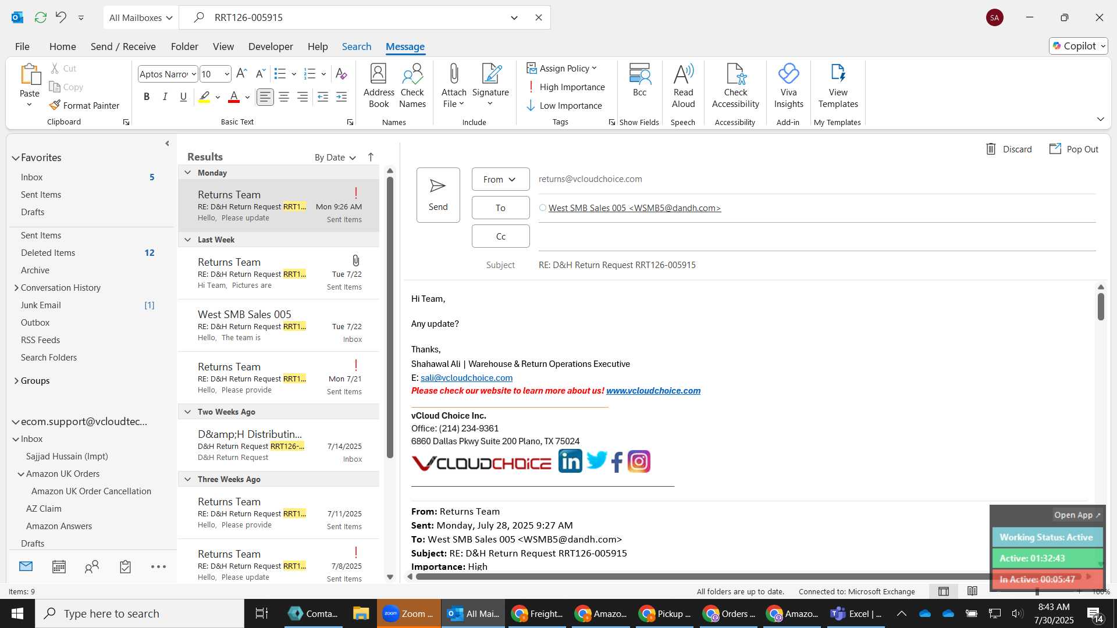Increase font size with the grow font icon
Image resolution: width=1117 pixels, height=628 pixels.
coord(242,74)
